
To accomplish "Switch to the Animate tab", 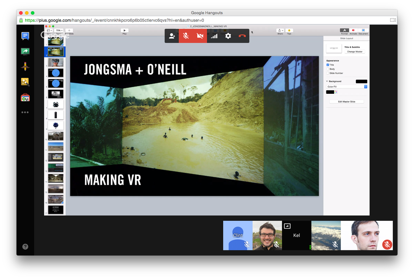I will (353, 31).
